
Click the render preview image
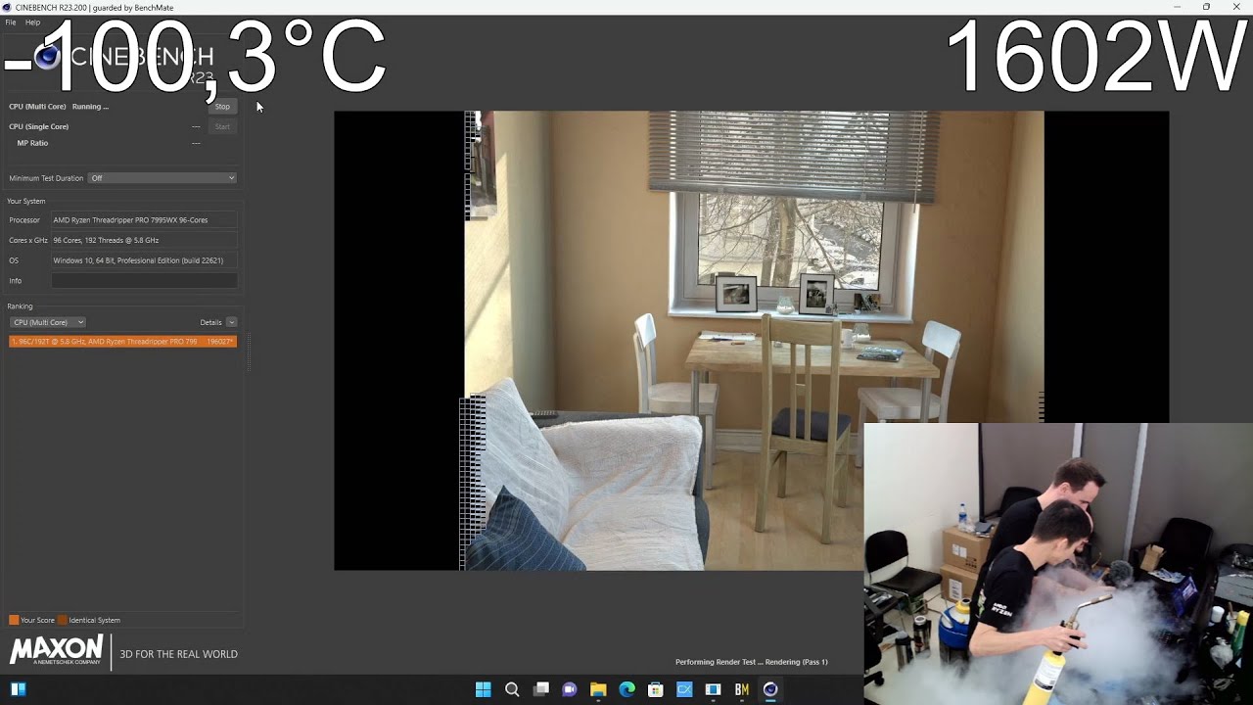click(x=751, y=340)
